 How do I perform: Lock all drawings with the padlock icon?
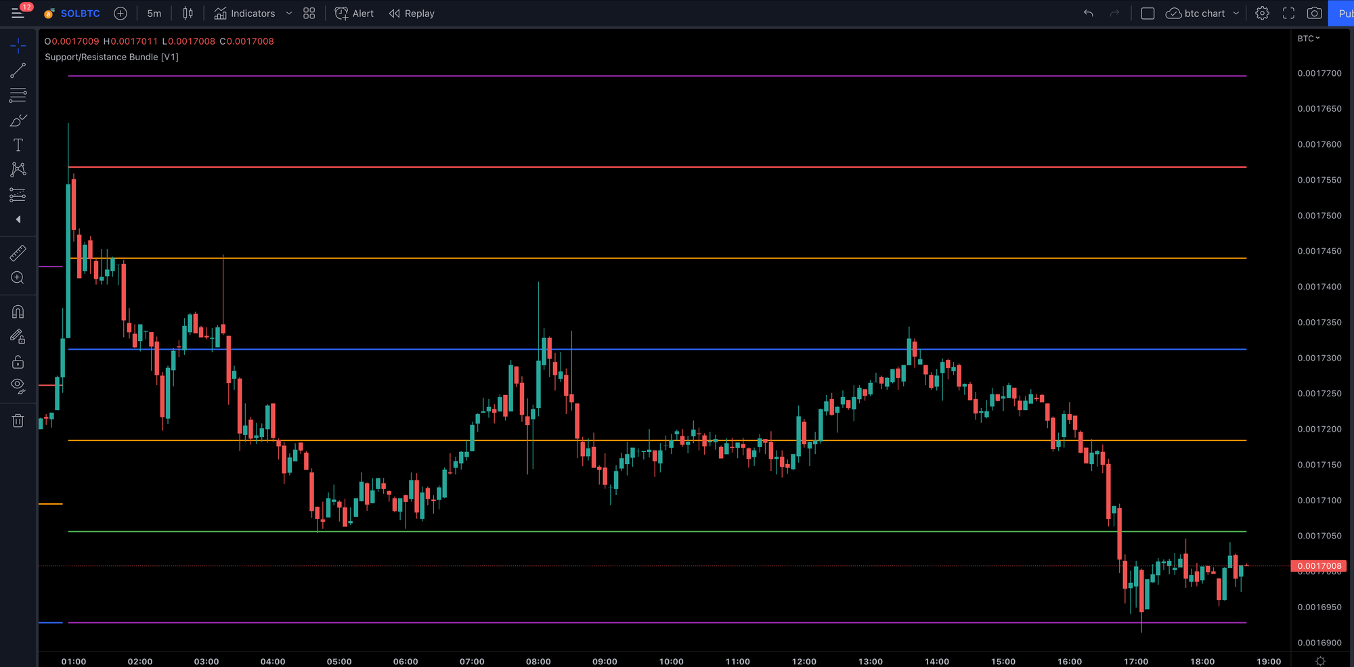click(x=18, y=362)
